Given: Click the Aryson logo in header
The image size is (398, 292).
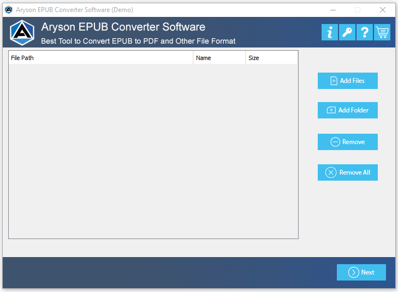Looking at the screenshot, I should tap(22, 33).
